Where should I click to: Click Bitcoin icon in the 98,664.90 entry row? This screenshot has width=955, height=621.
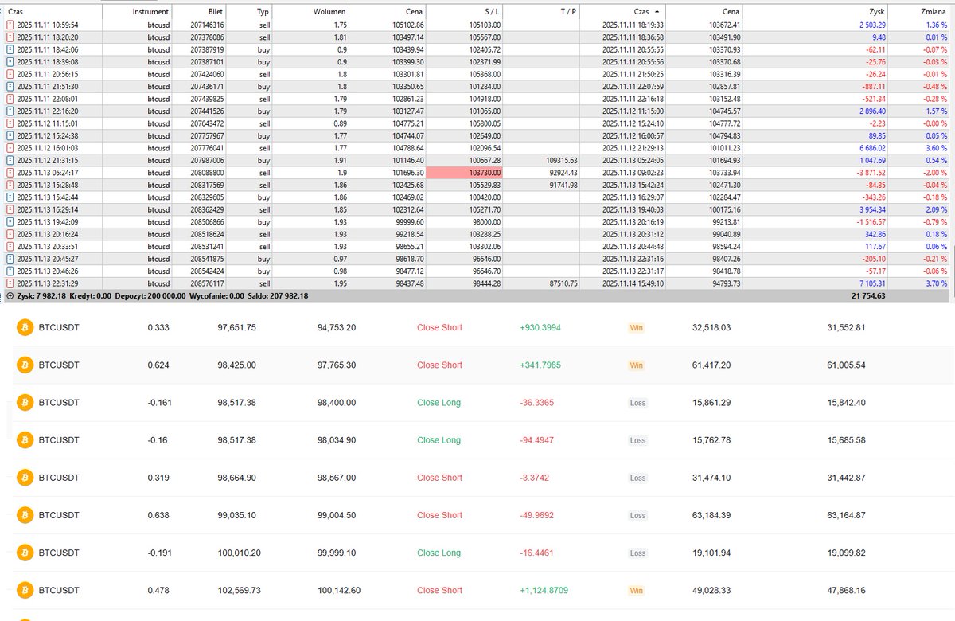pos(24,478)
